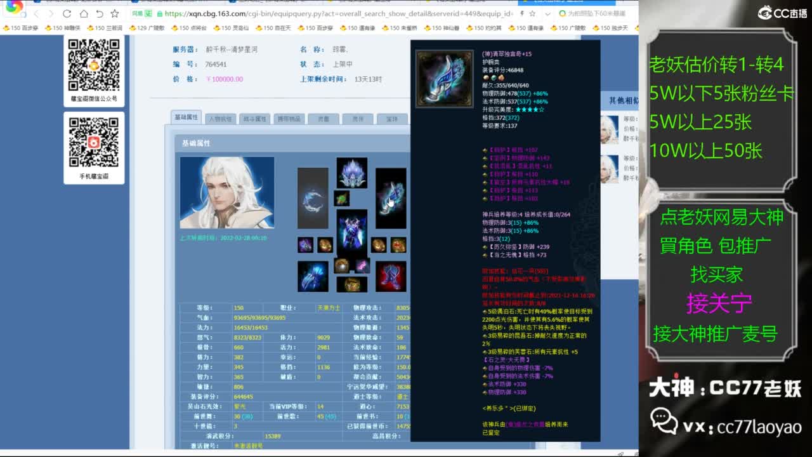Open the dropdown chevron next to the address bar star
The image size is (812, 457).
(547, 15)
